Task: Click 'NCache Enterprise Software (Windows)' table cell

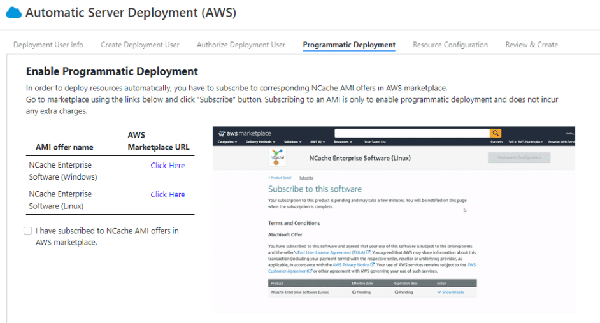Action: pos(63,171)
